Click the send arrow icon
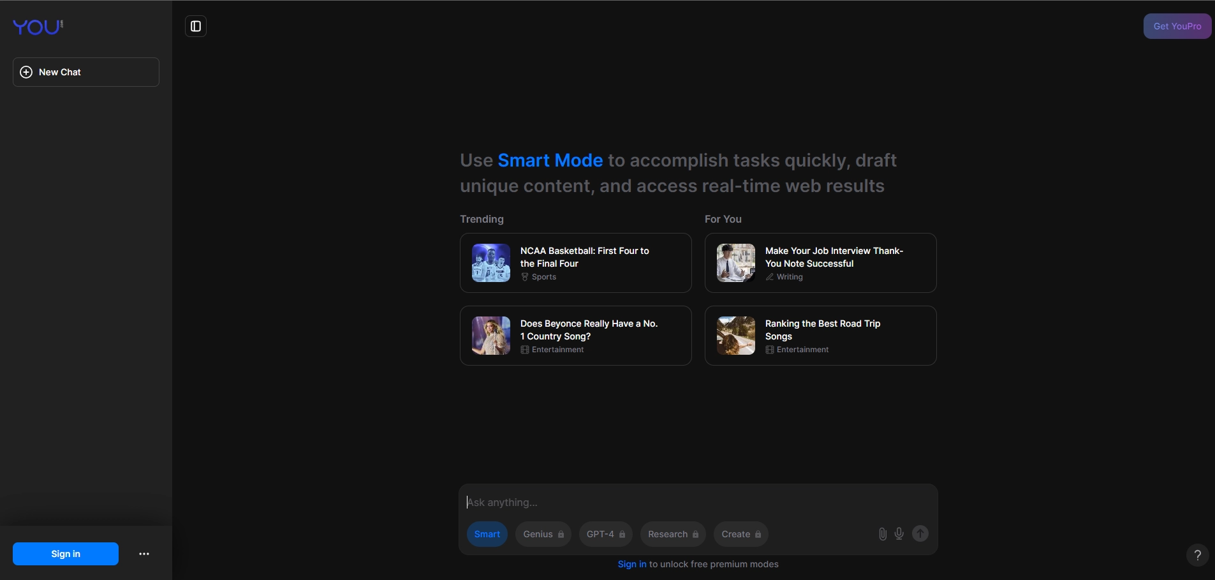This screenshot has height=580, width=1215. (x=920, y=534)
